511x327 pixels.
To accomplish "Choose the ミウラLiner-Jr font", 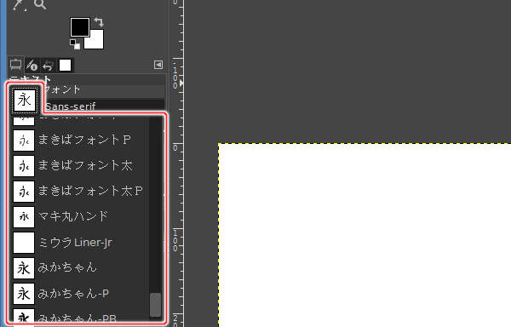I will click(81, 243).
